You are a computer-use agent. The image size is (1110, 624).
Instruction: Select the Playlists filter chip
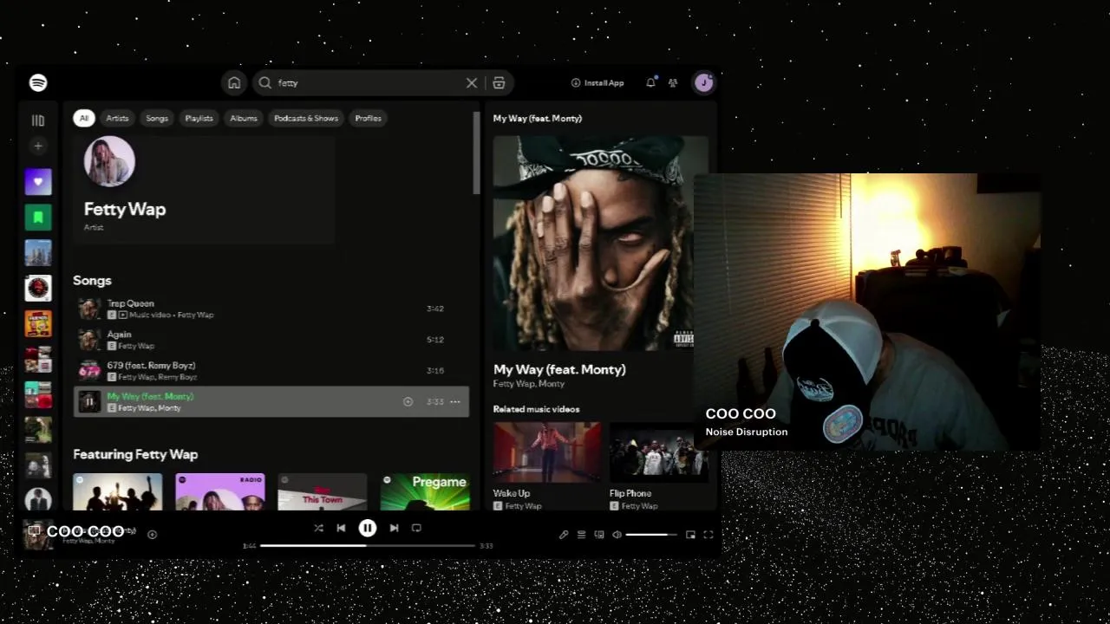(x=199, y=118)
